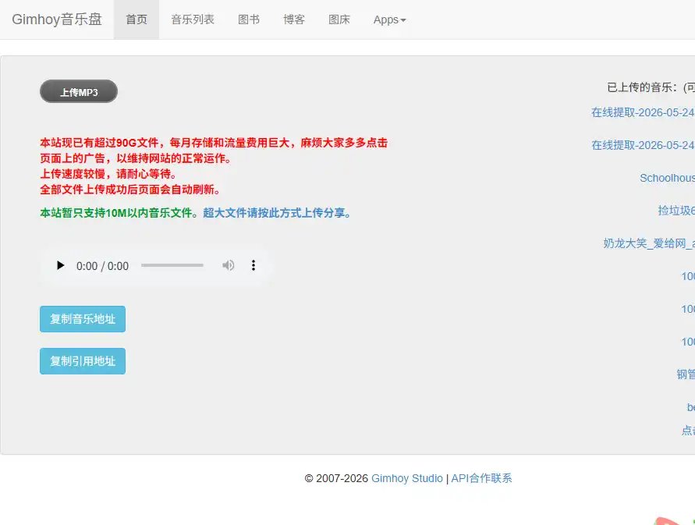The width and height of the screenshot is (695, 525).
Task: Open the 捡垃圾 music link
Action: click(676, 211)
